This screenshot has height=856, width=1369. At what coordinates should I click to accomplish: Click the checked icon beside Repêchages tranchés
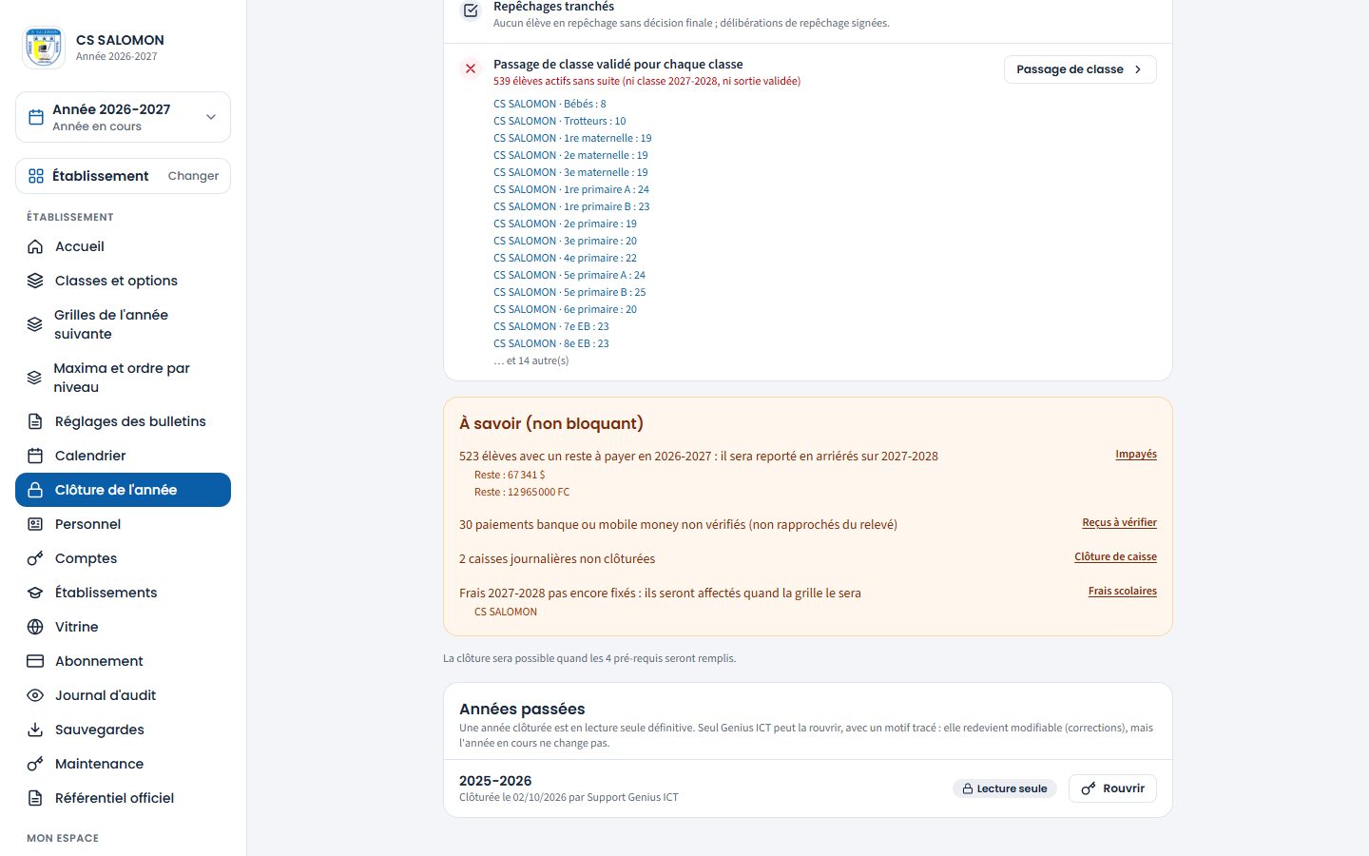click(x=471, y=11)
